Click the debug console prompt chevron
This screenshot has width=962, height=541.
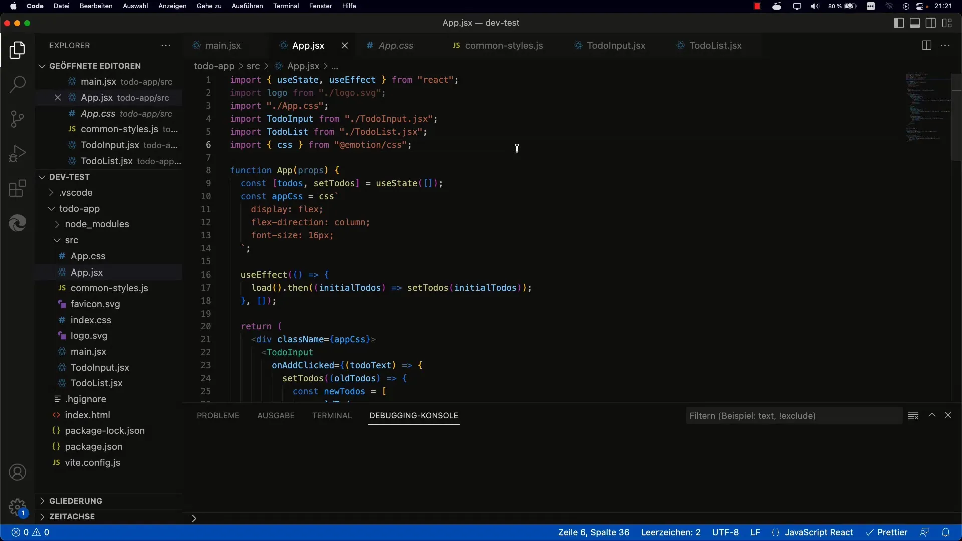(194, 518)
